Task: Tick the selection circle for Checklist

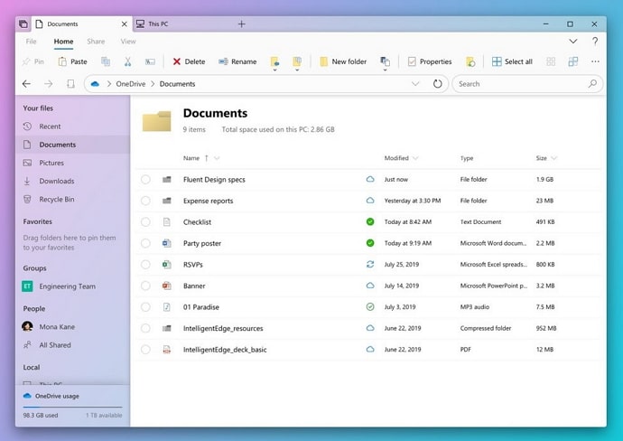Action: 145,222
